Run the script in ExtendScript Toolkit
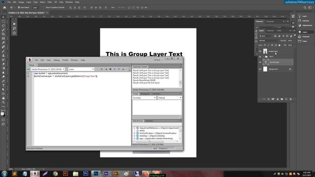Image resolution: width=315 pixels, height=177 pixels. pos(102,69)
